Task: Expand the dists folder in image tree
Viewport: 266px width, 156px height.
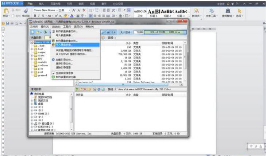Action: click(31, 55)
